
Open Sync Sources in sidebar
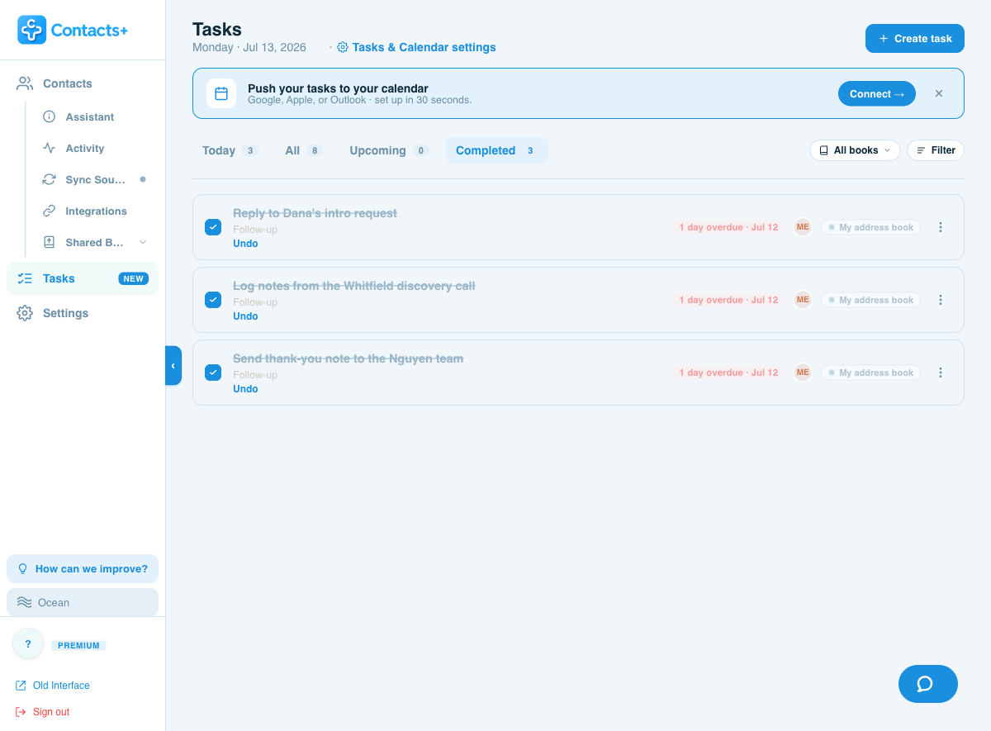[97, 180]
